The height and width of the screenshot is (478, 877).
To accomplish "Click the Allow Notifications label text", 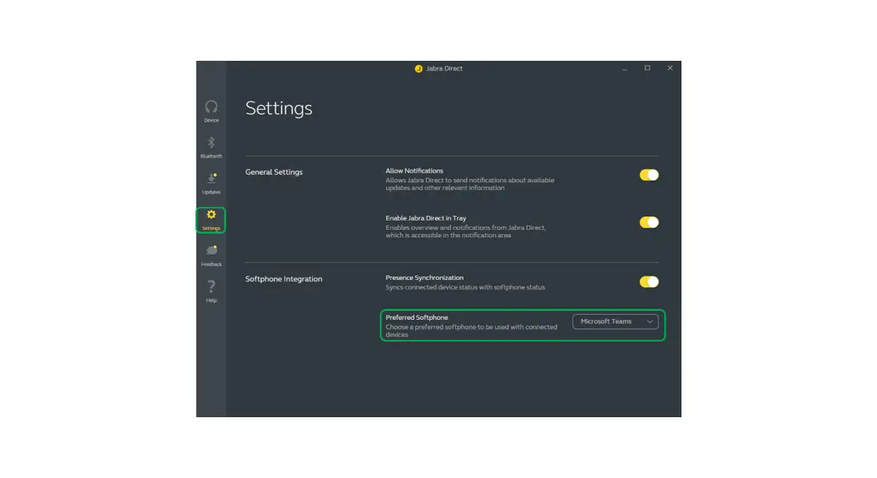I will [x=414, y=171].
